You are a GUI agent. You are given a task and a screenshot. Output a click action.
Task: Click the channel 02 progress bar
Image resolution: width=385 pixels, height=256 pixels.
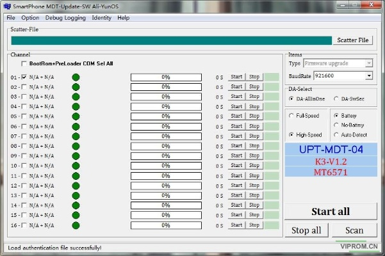(x=166, y=87)
